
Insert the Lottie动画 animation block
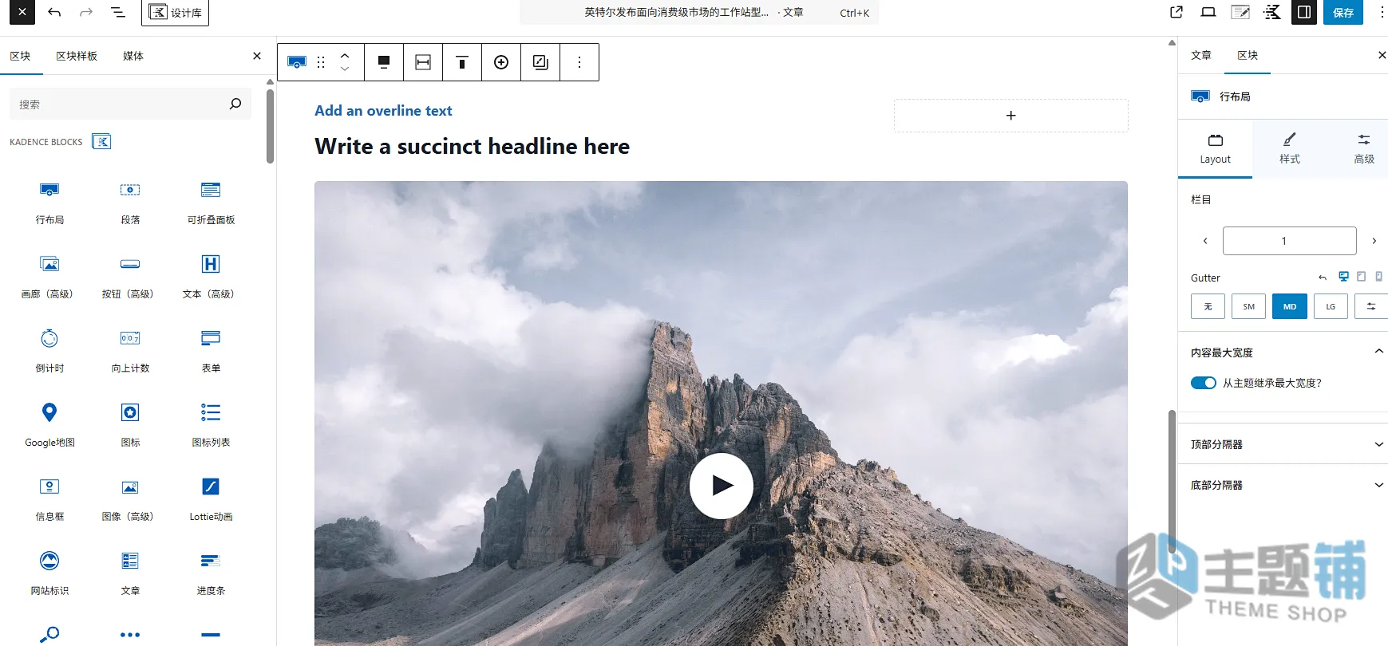211,499
